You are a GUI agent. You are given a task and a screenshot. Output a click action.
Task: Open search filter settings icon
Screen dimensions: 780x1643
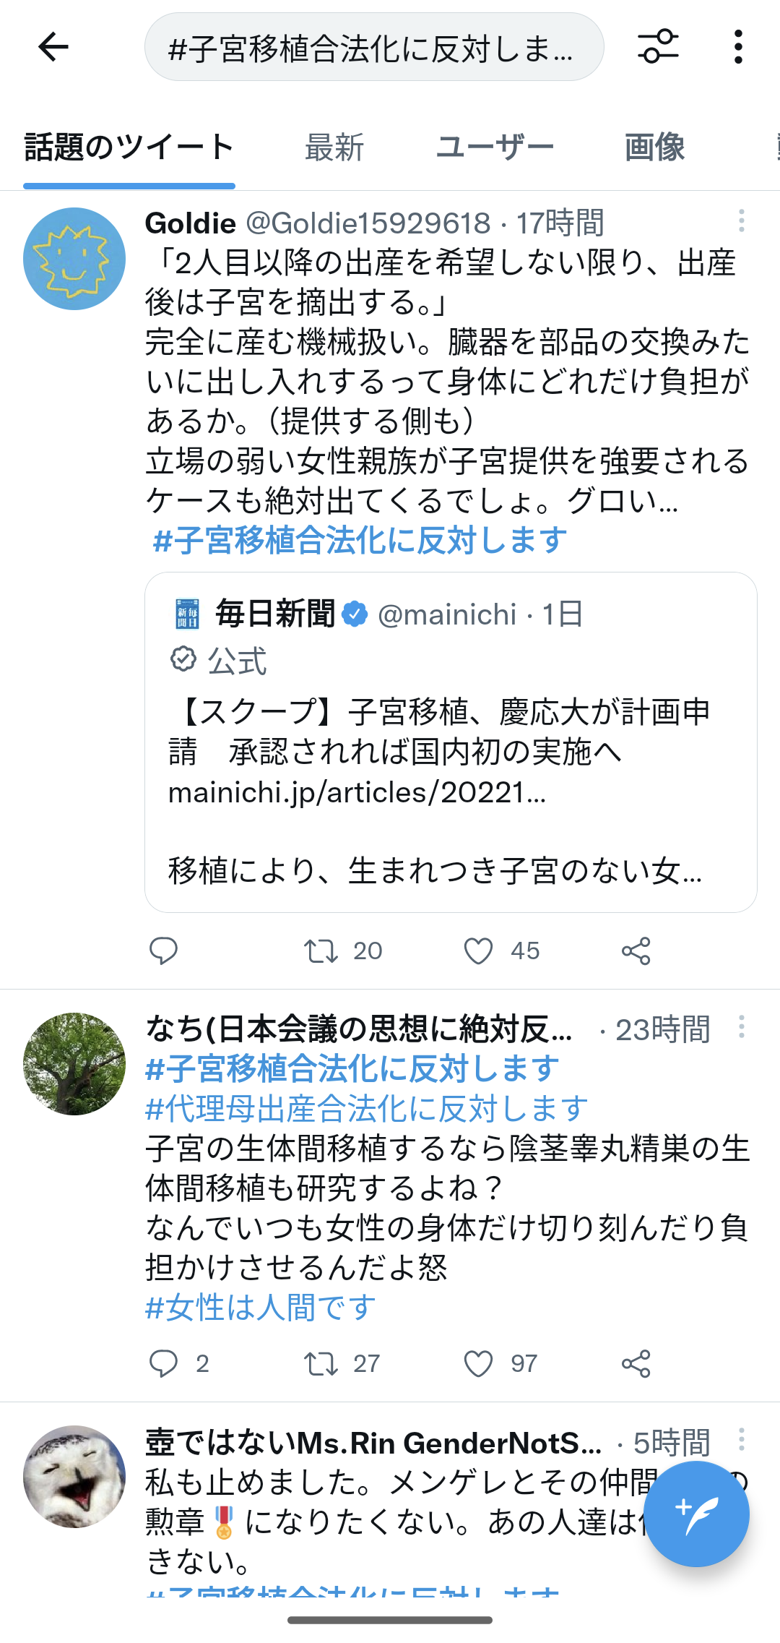coord(658,47)
